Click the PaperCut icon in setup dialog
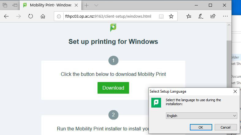 (156, 103)
